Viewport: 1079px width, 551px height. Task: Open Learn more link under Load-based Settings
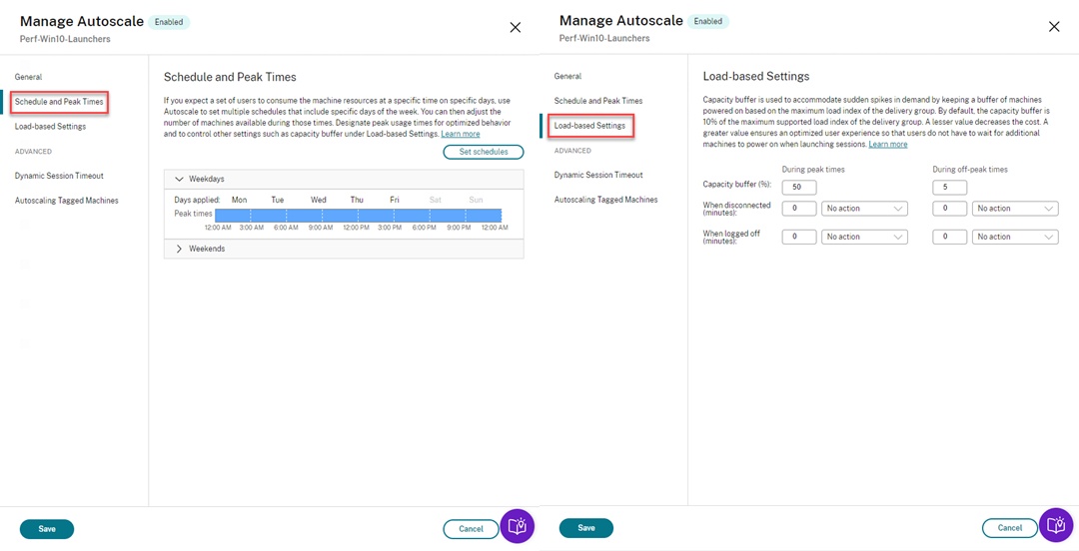pyautogui.click(x=887, y=145)
